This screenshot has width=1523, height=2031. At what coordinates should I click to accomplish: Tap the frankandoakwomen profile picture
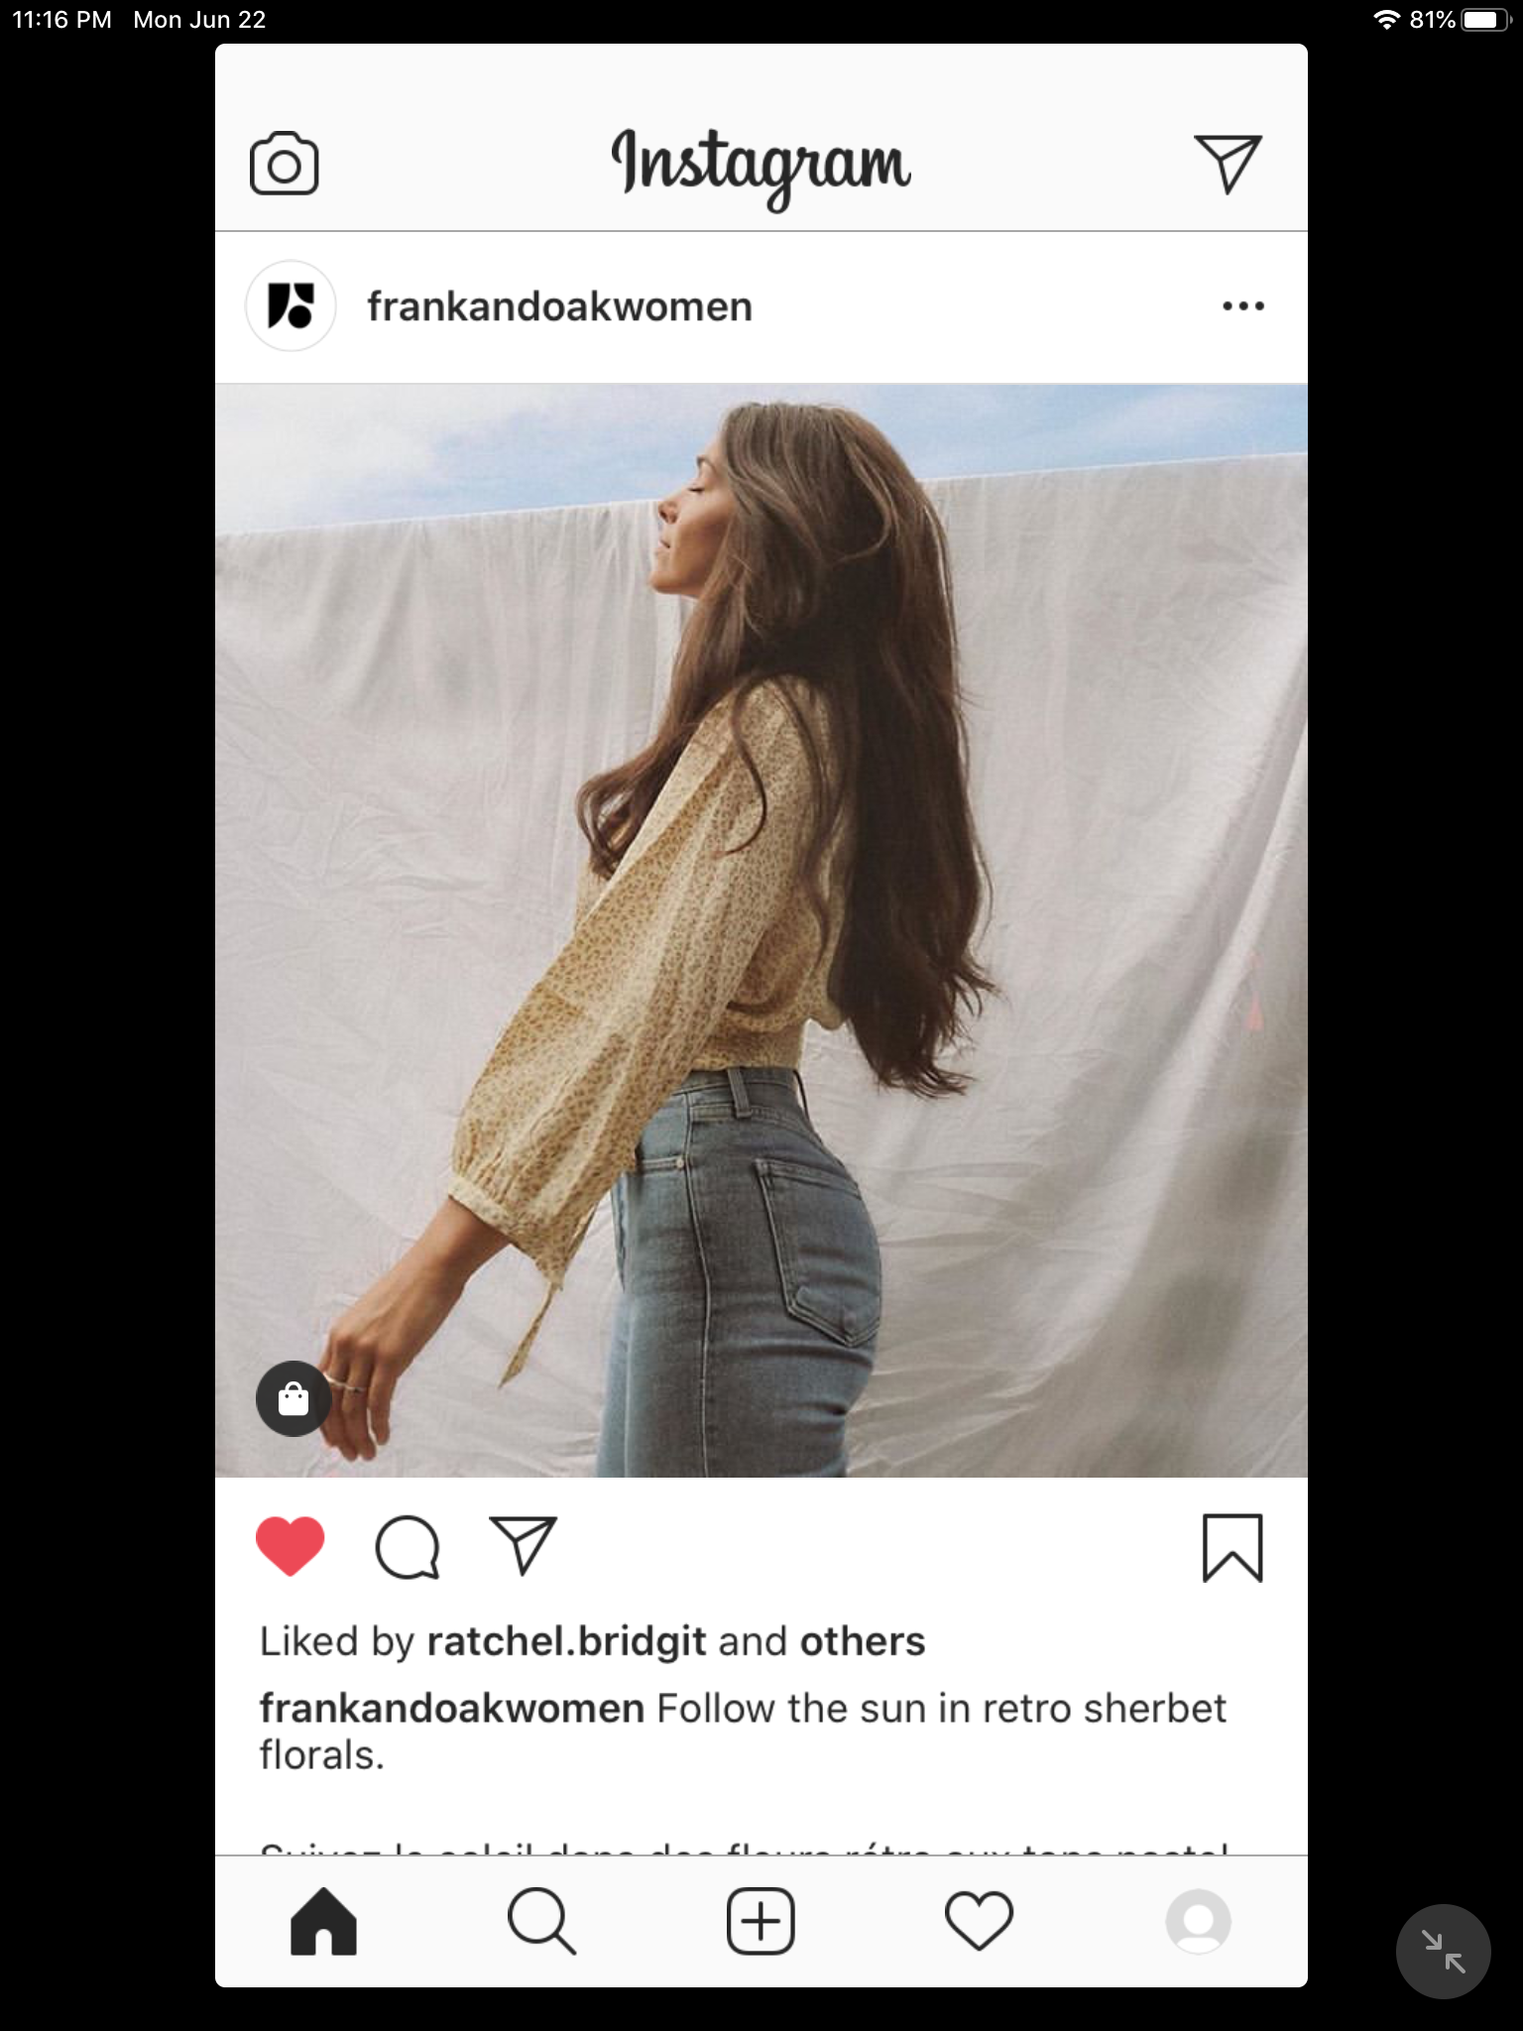coord(291,305)
